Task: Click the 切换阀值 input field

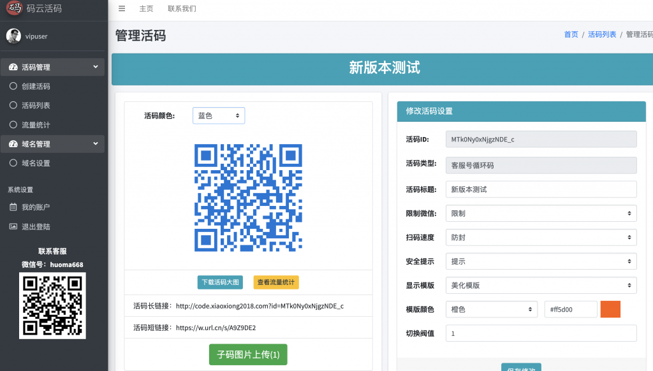Action: coord(541,333)
